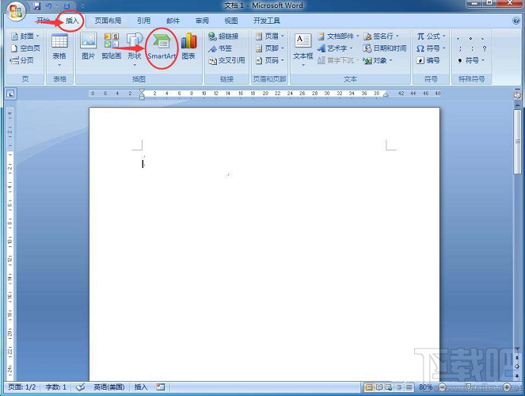Insert a 图表 chart
Image resolution: width=525 pixels, height=396 pixels.
pos(188,46)
